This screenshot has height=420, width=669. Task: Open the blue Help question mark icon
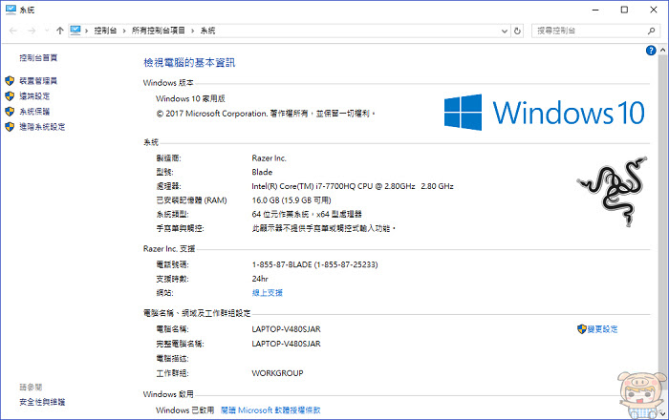point(651,51)
